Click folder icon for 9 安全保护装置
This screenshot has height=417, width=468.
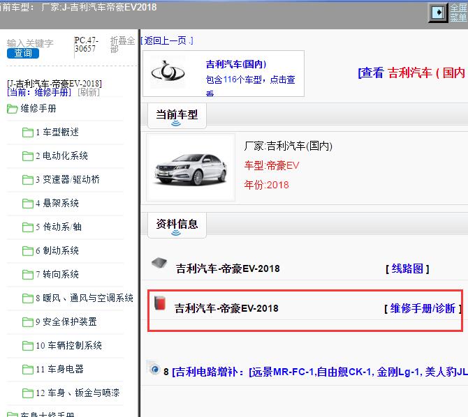[28, 321]
